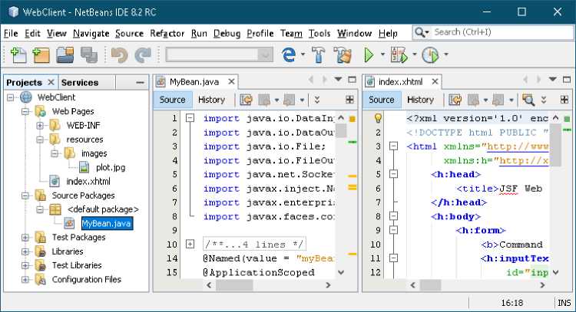Click the Undo arrow icon
This screenshot has width=576, height=312.
tap(118, 55)
